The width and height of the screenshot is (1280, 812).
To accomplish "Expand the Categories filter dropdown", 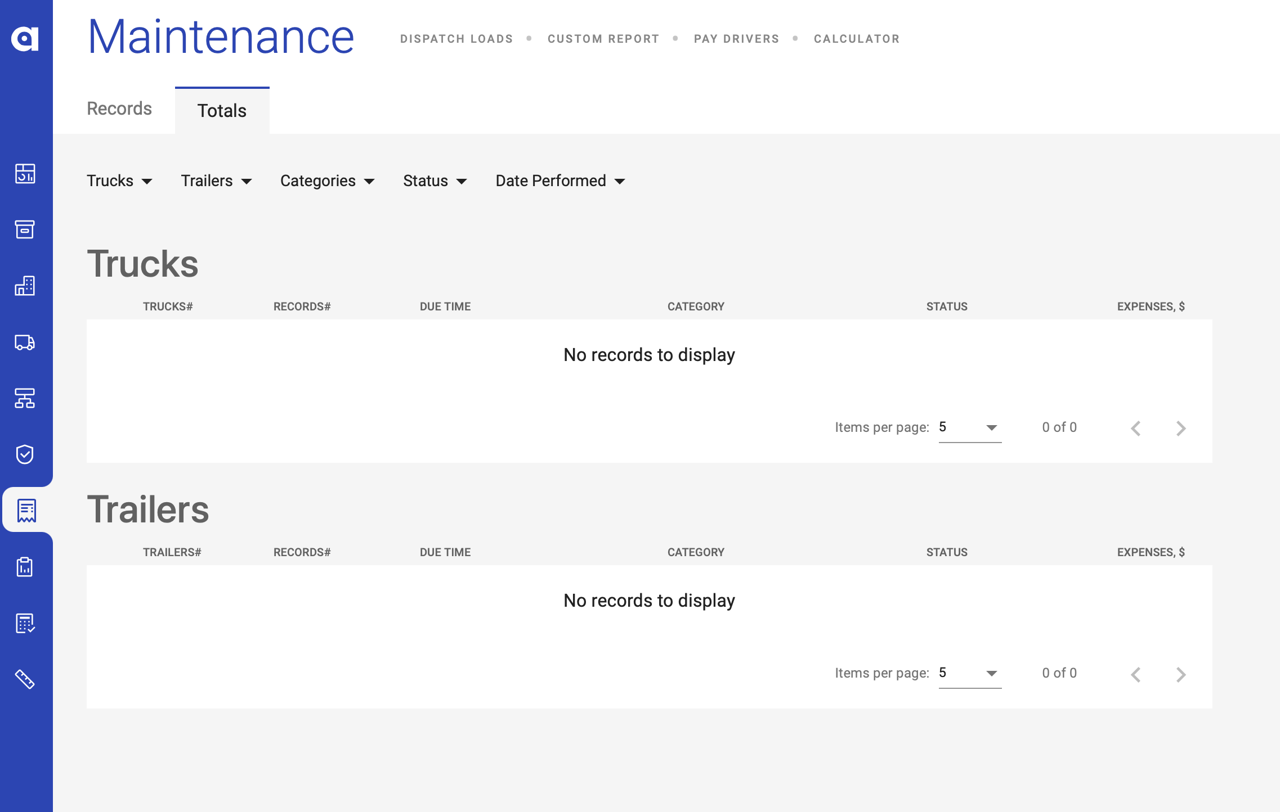I will click(327, 181).
